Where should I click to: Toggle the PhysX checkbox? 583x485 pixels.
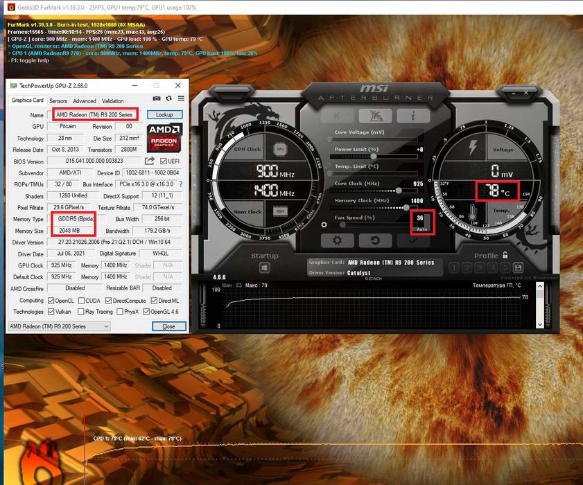[x=120, y=312]
